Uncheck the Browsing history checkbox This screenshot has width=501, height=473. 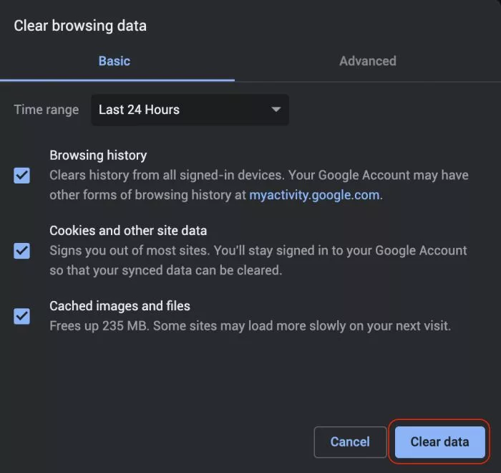tap(22, 175)
